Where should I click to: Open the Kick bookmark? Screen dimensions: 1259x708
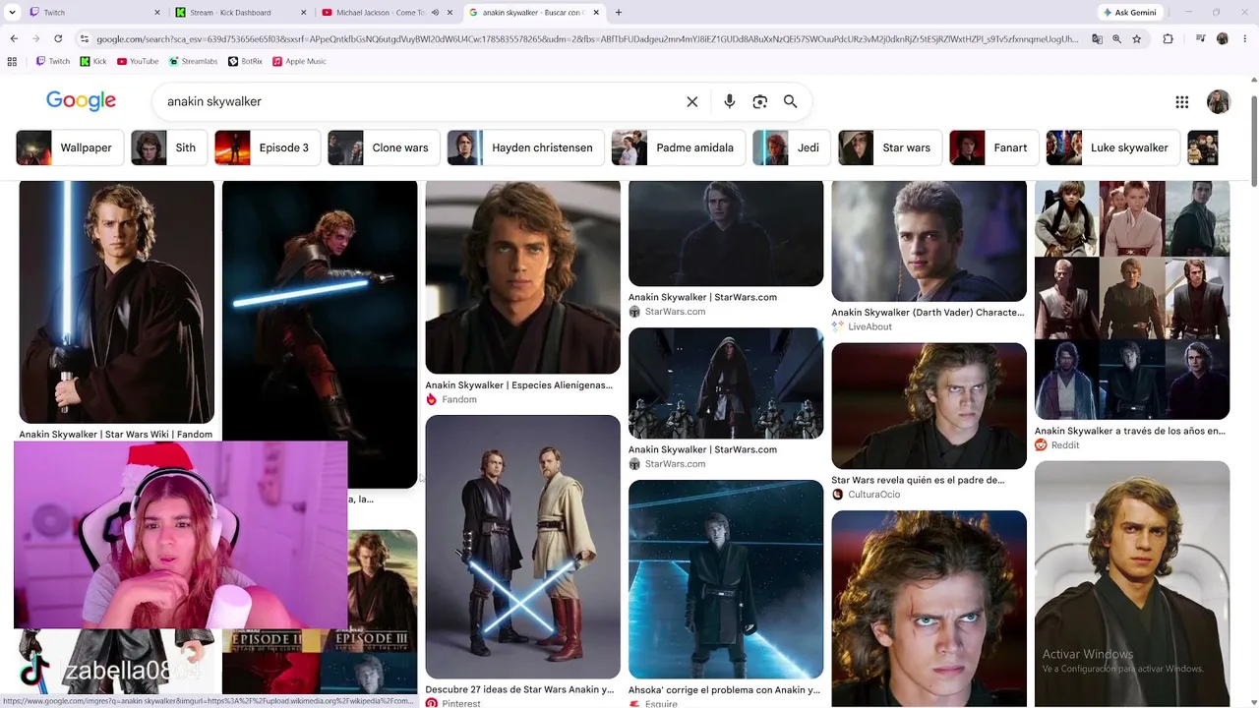click(x=93, y=61)
